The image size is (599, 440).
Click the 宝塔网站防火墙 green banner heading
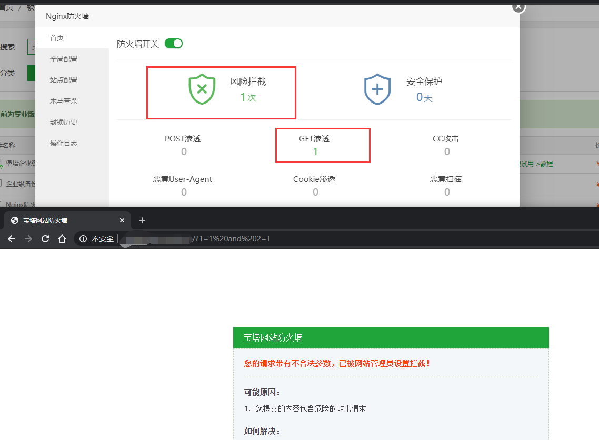(272, 337)
